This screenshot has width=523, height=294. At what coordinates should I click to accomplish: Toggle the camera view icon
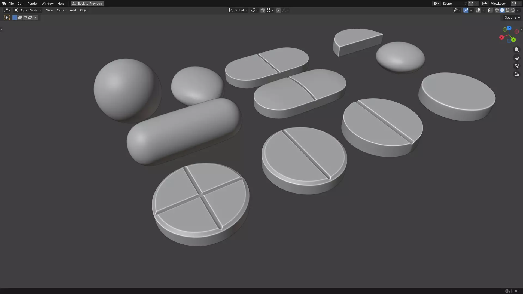click(516, 66)
